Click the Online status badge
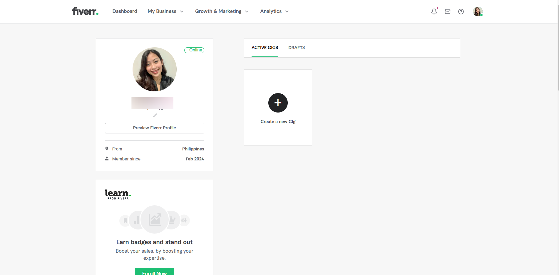The width and height of the screenshot is (559, 275). coord(194,50)
